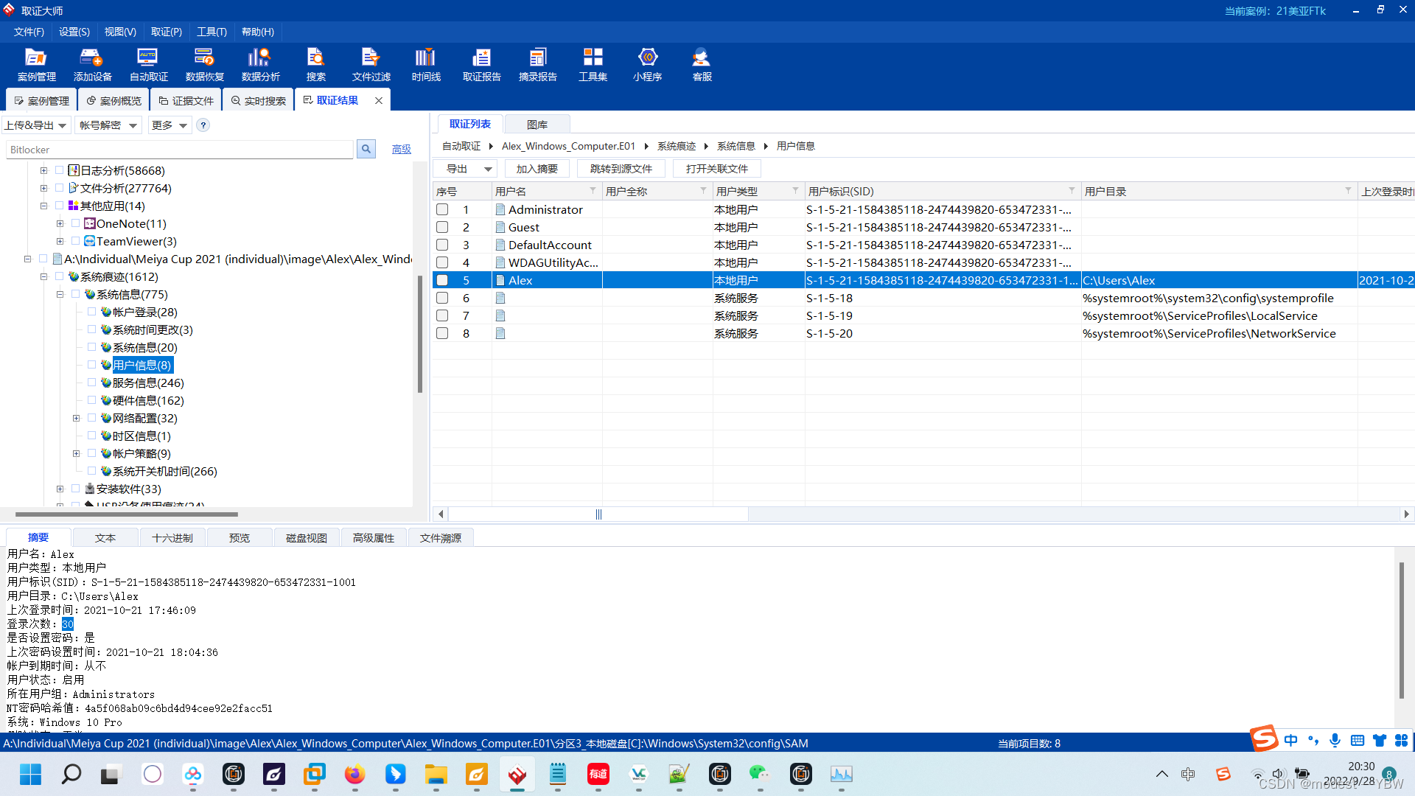Click the 高级 advanced search link
This screenshot has width=1415, height=796.
pos(401,150)
